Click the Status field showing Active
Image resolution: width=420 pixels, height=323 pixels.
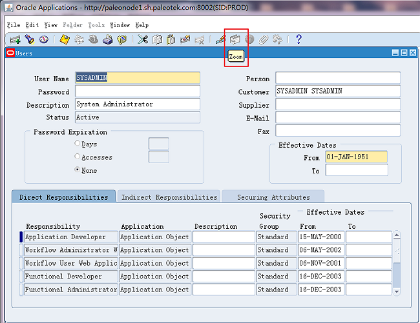138,117
